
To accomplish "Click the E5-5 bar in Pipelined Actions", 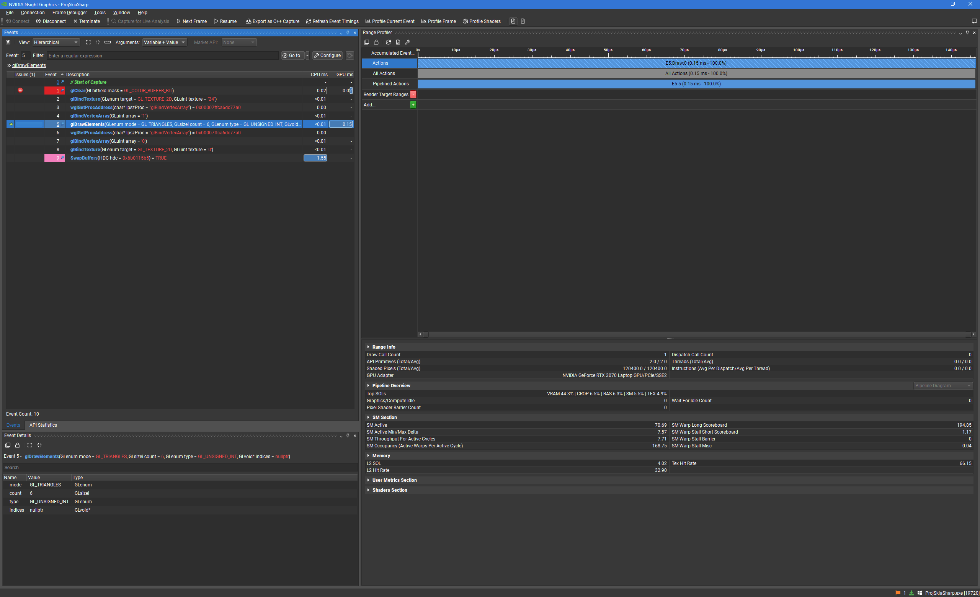I will (x=696, y=83).
